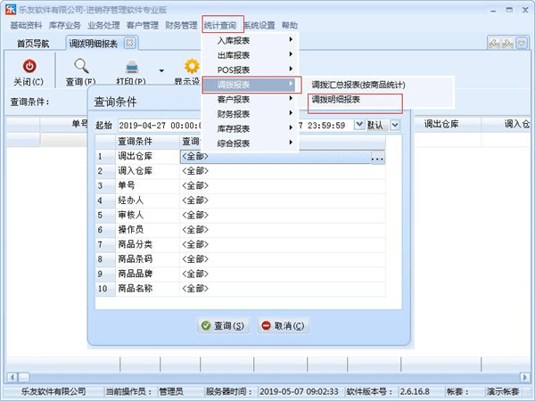The height and width of the screenshot is (401, 535).
Task: Click the app logo icon in title bar
Action: (x=11, y=9)
